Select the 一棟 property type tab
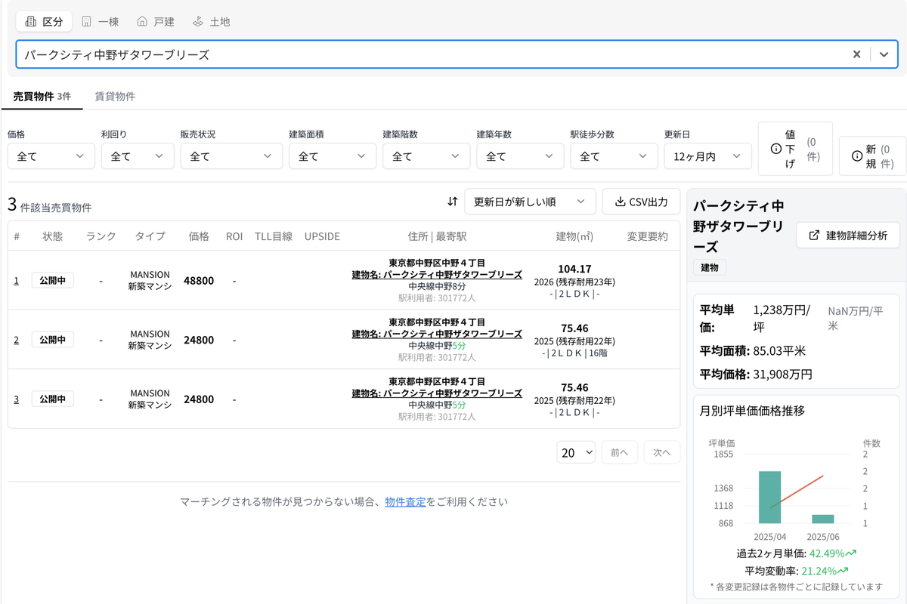The height and width of the screenshot is (604, 907). click(x=100, y=21)
